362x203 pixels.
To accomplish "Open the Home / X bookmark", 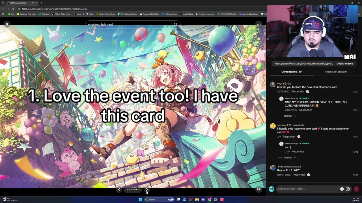I will coord(79,14).
